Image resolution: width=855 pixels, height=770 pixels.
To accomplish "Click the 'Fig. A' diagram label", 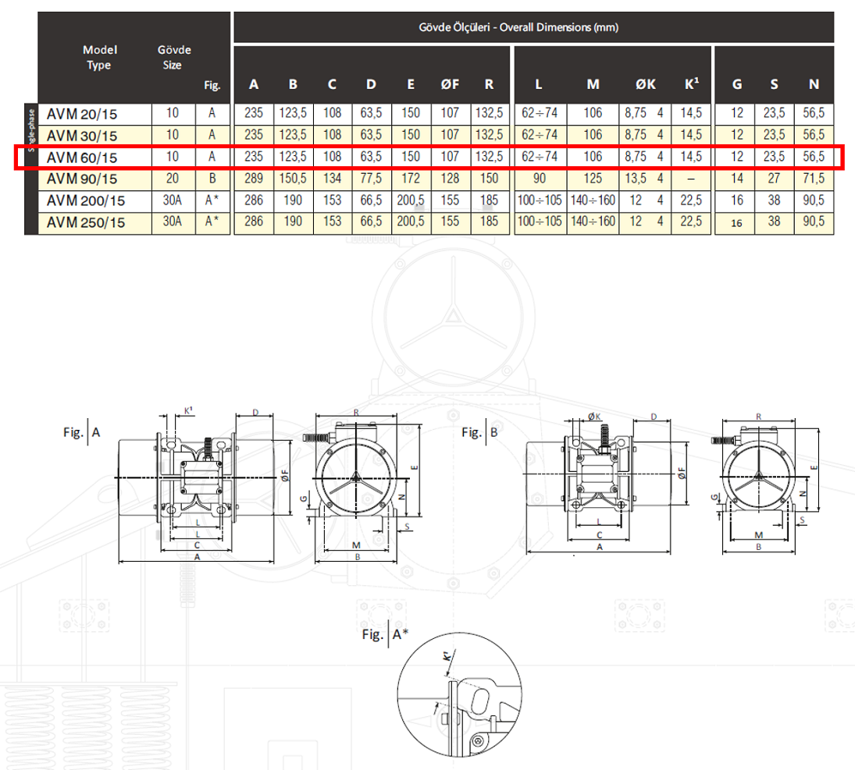I will [x=82, y=433].
